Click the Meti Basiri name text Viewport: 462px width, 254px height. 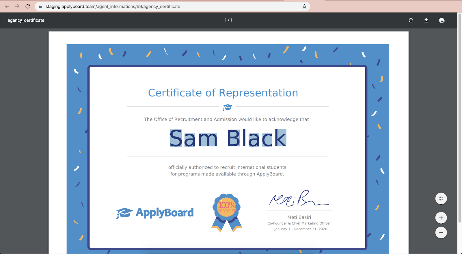coord(299,217)
